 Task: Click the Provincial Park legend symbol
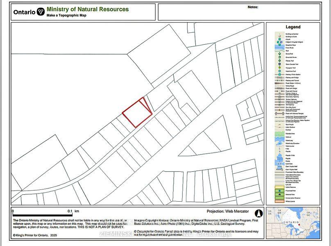279,191
